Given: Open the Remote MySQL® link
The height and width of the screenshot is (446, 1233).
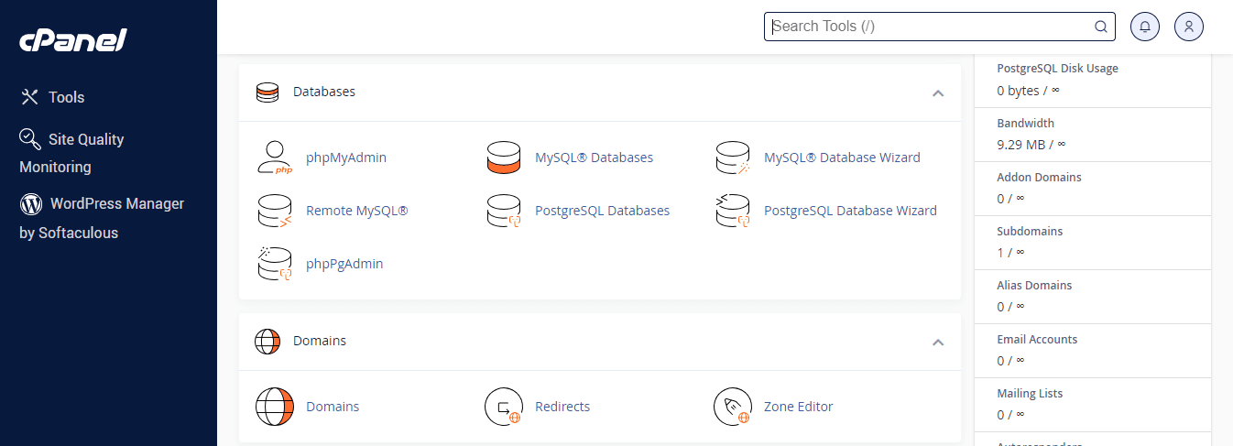Looking at the screenshot, I should tap(356, 211).
